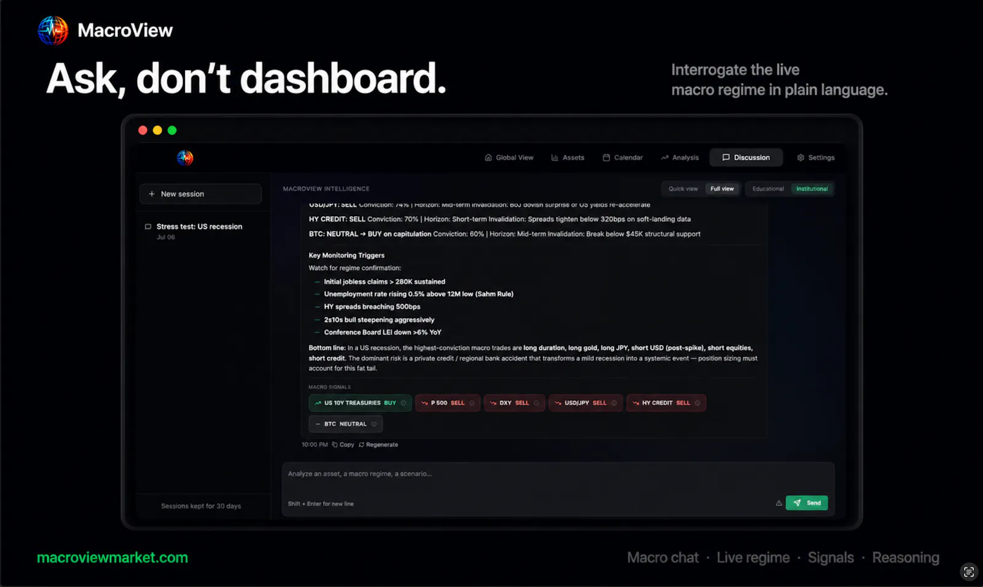Viewport: 983px width, 587px height.
Task: Click '2s10s bull steepening aggressively' line
Action: coord(379,320)
